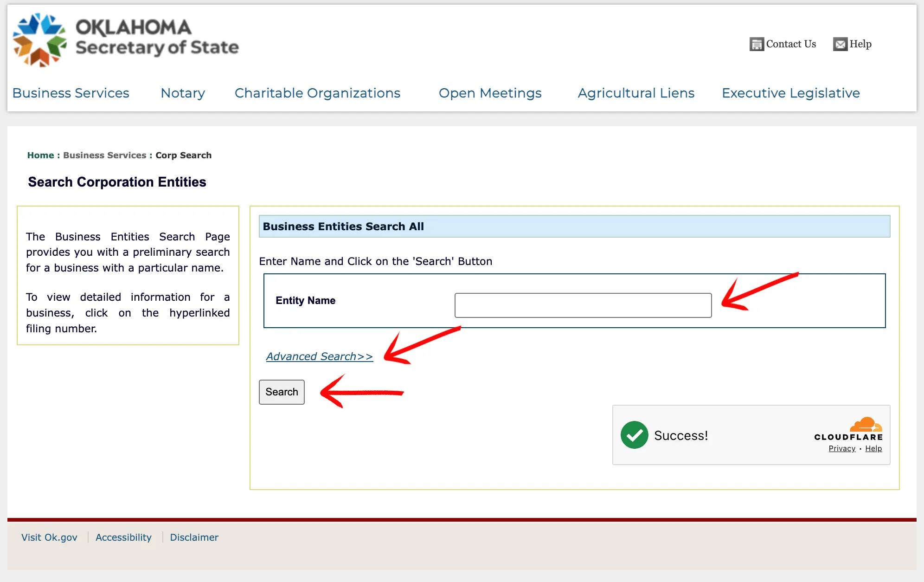Image resolution: width=924 pixels, height=582 pixels.
Task: Click the Contact Us link text
Action: point(791,44)
